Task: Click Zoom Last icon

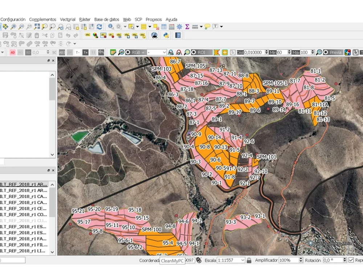Action: tap(60, 26)
